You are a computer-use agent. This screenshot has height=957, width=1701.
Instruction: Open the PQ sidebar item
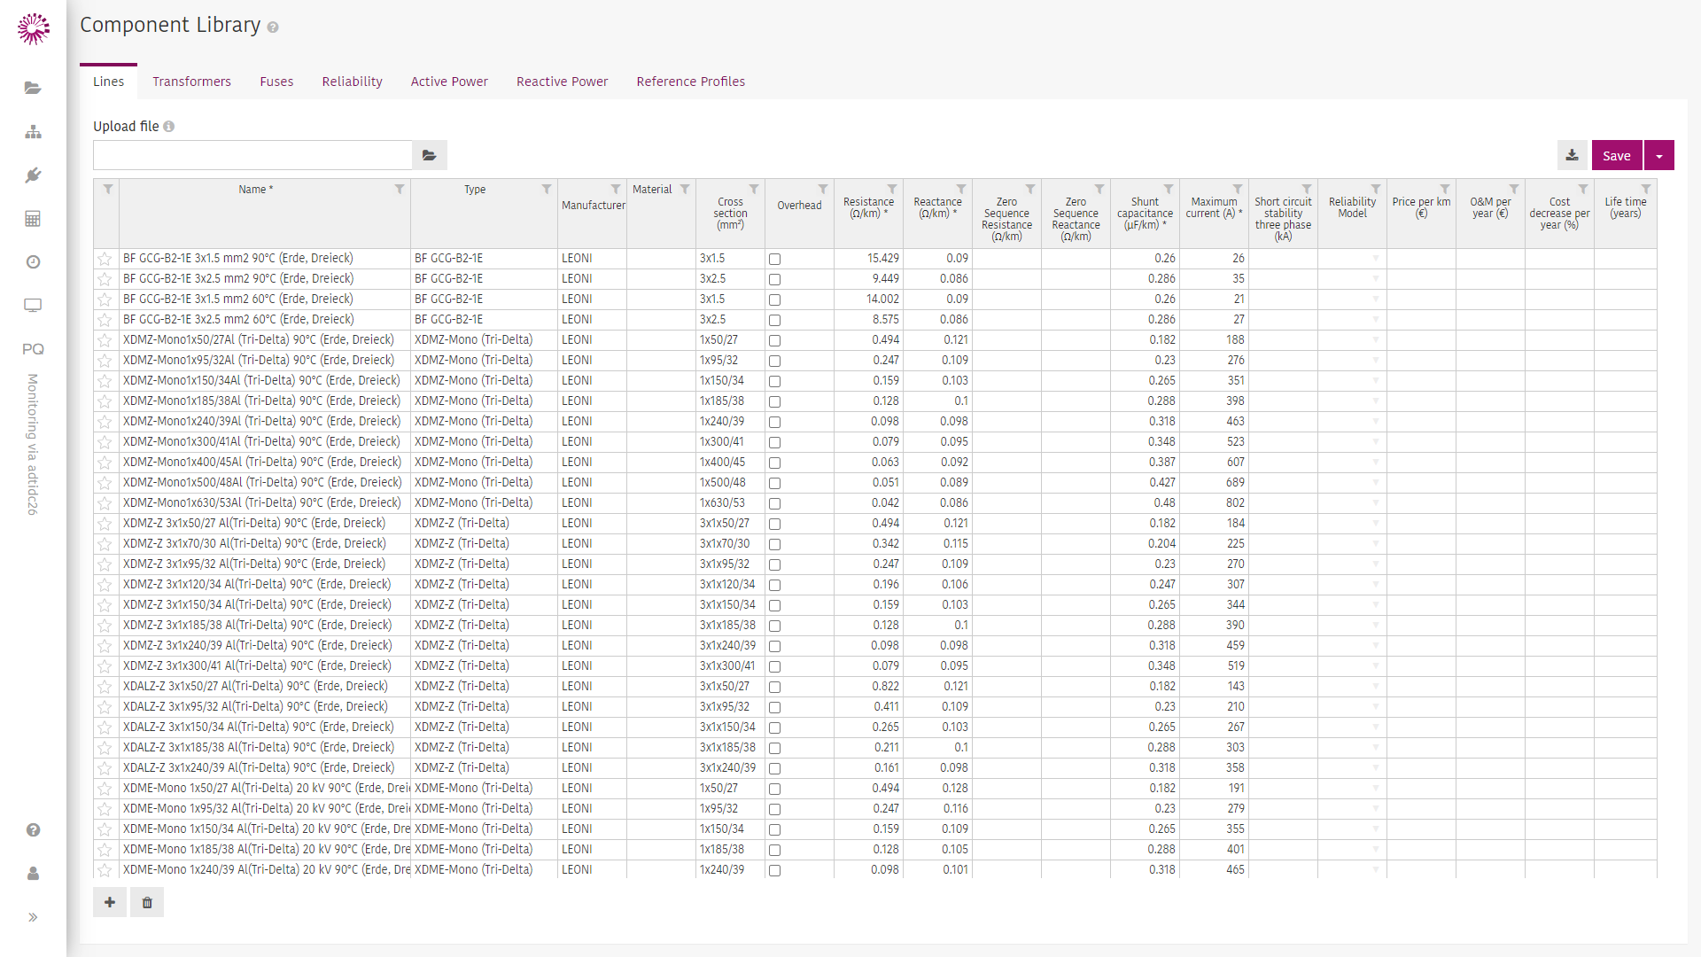[33, 349]
